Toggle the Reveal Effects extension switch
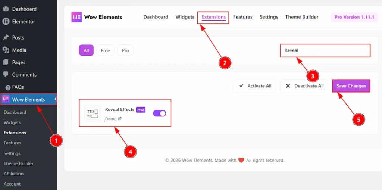The image size is (382, 190). pyautogui.click(x=159, y=113)
